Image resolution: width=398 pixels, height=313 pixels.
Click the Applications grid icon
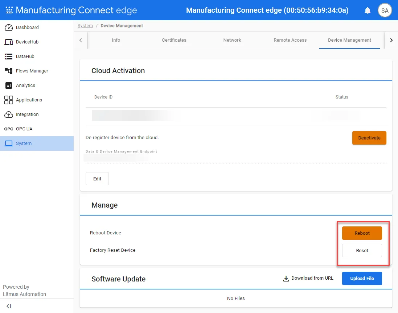click(x=9, y=100)
